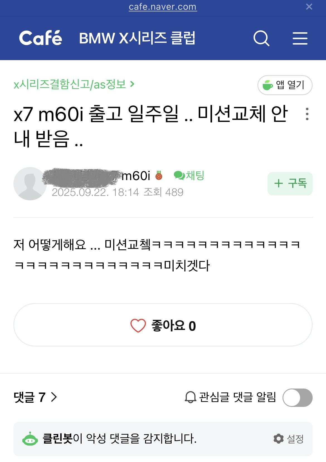The height and width of the screenshot is (462, 326).
Task: Tap the Café logo
Action: pyautogui.click(x=41, y=38)
